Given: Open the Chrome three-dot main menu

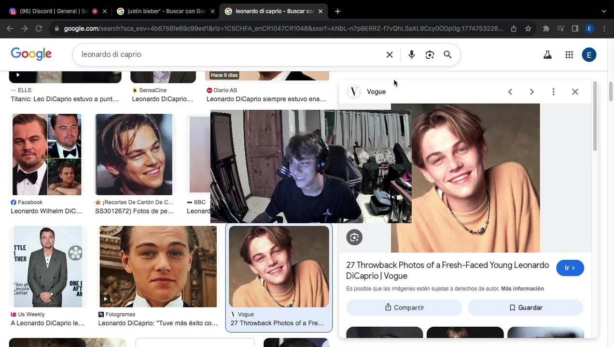Looking at the screenshot, I should [x=604, y=28].
